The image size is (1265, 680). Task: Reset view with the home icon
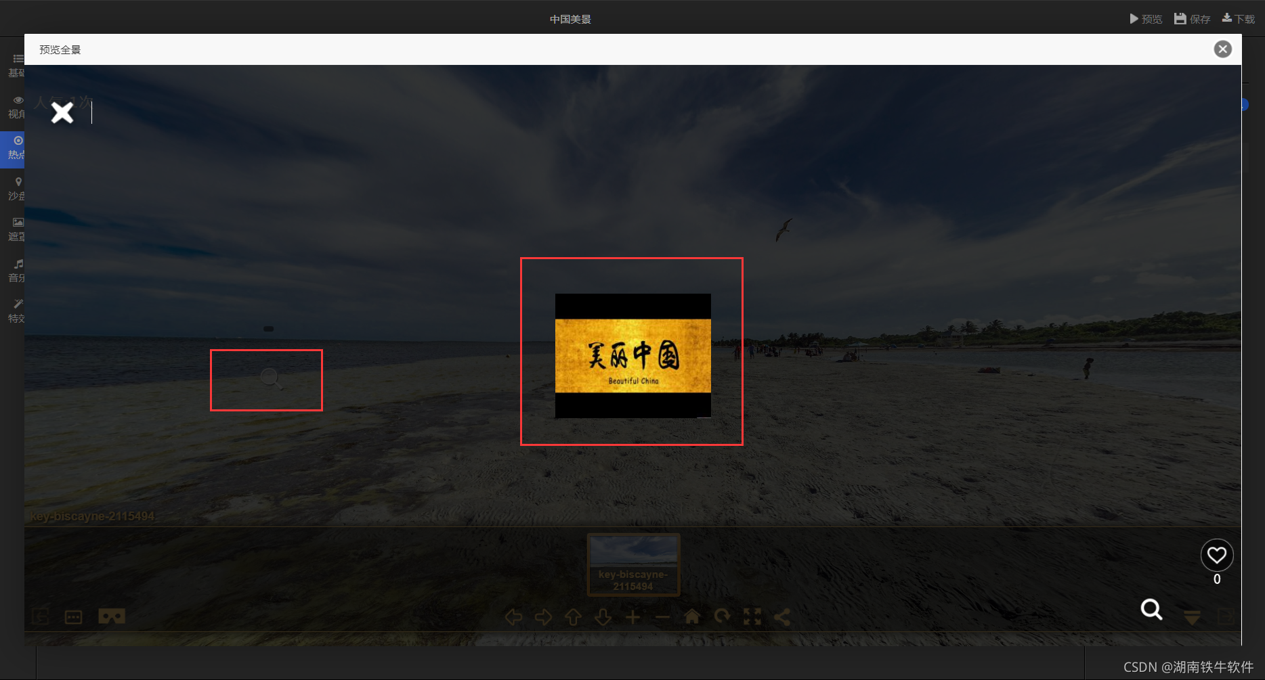[x=692, y=617]
